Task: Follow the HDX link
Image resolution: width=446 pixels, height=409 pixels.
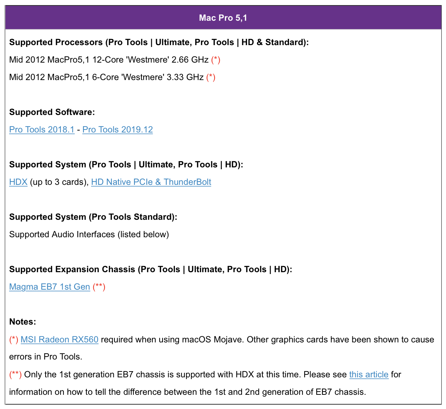Action: pyautogui.click(x=18, y=182)
